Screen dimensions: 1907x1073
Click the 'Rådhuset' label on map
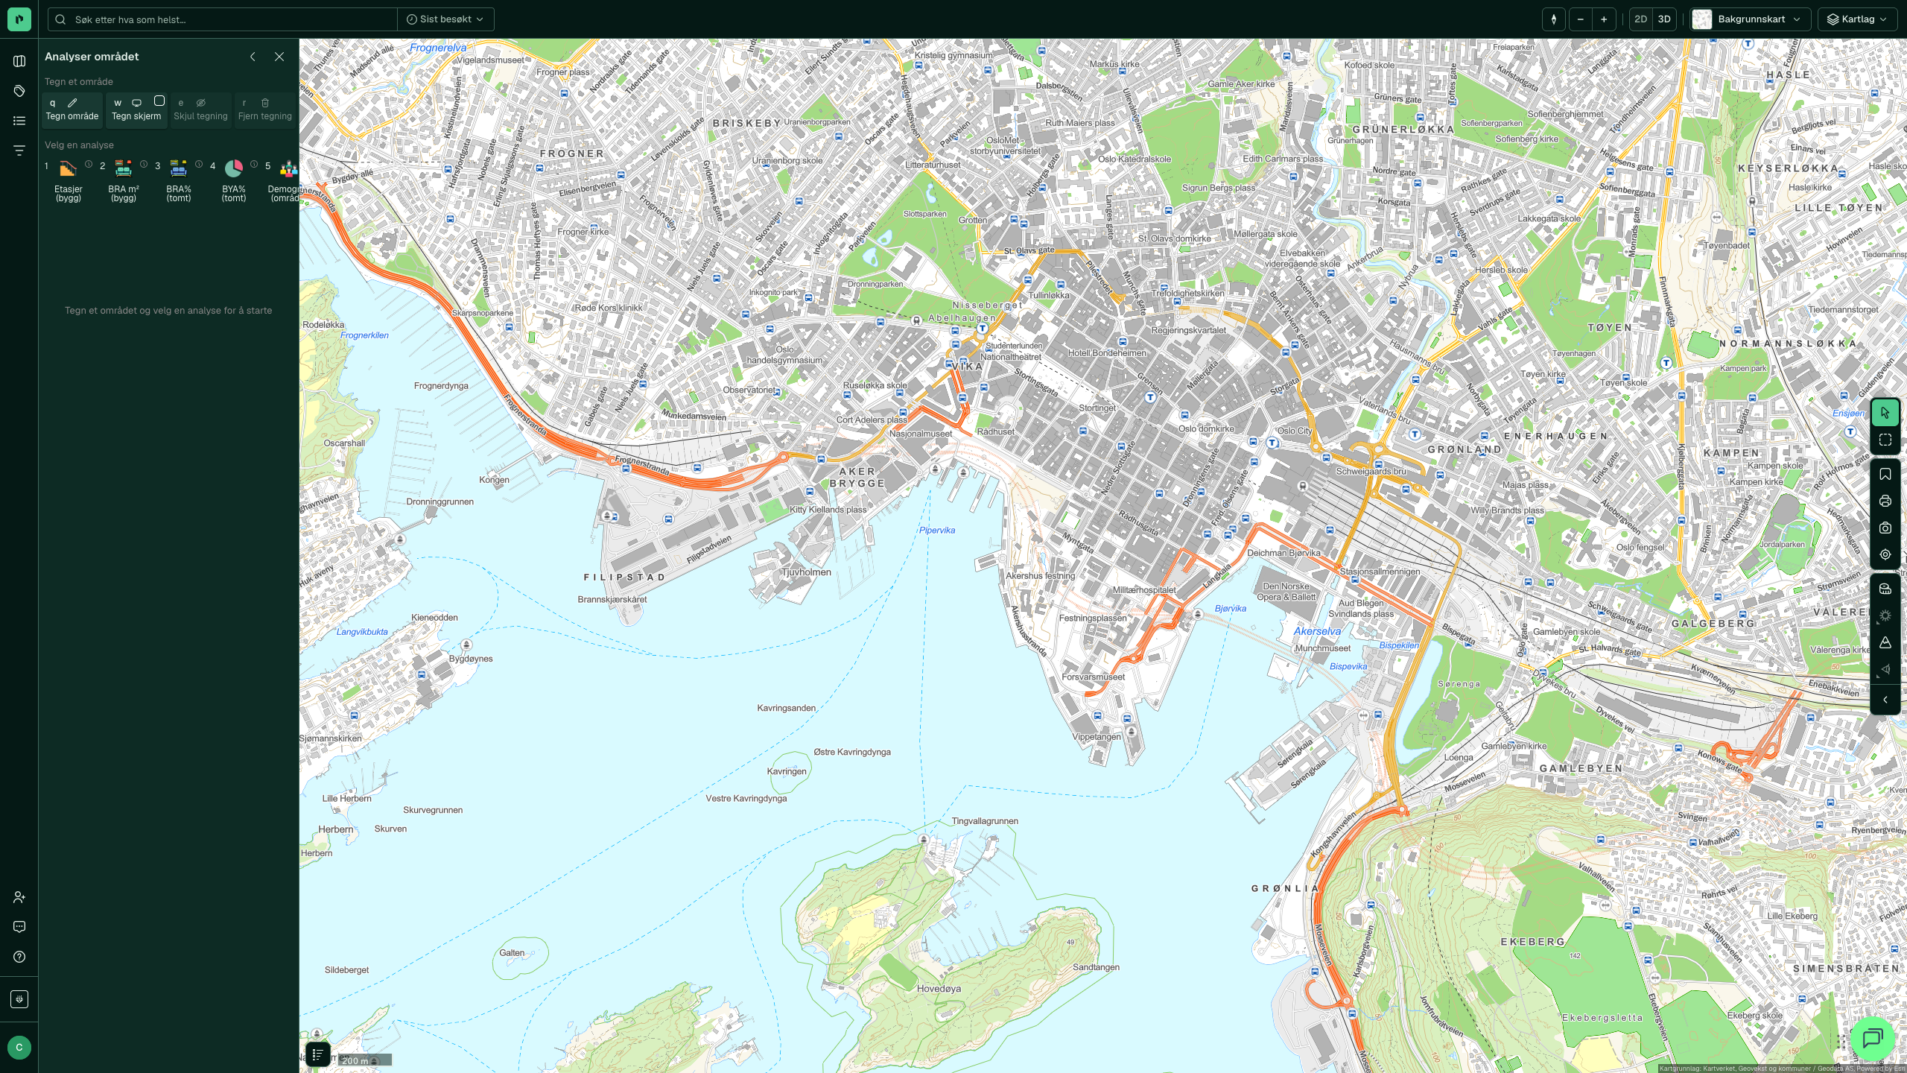(995, 431)
